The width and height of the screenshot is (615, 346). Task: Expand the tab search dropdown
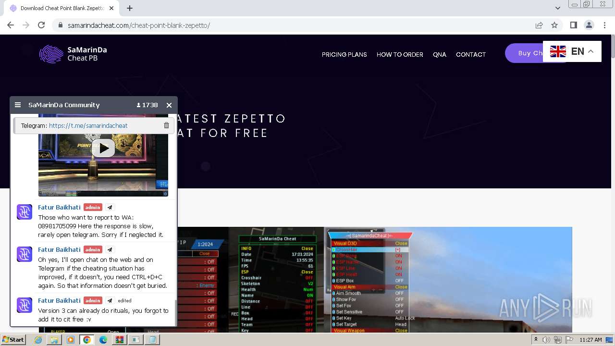pyautogui.click(x=557, y=8)
